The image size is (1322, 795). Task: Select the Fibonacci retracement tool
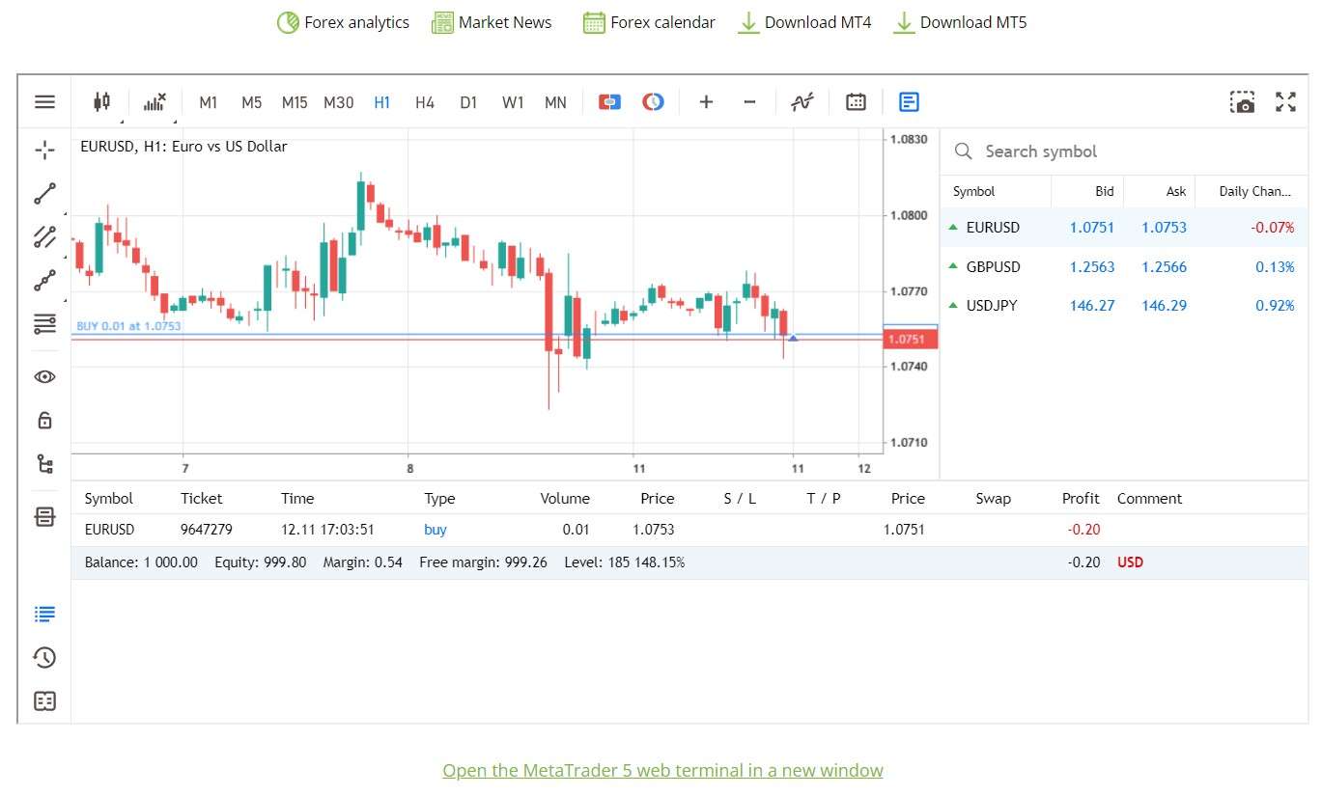point(44,324)
